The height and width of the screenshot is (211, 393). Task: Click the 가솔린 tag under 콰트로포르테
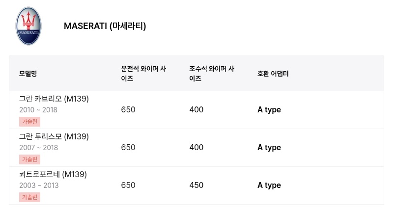pyautogui.click(x=29, y=197)
